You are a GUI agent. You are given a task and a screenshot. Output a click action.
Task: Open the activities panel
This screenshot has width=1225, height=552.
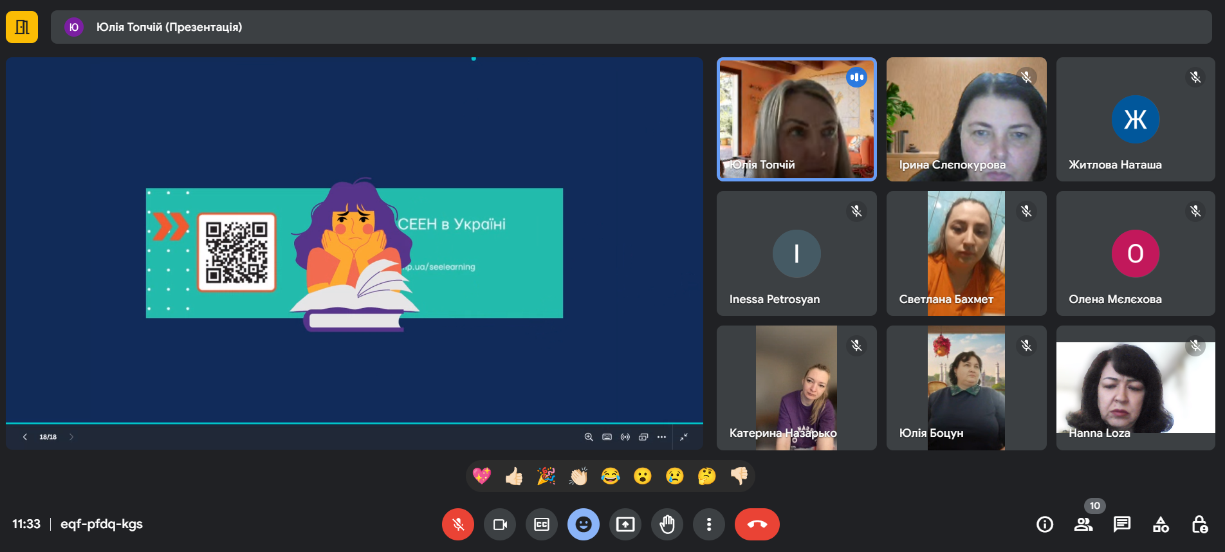1161,524
